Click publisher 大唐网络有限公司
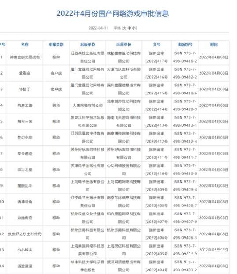237x274 pixels. click(88, 105)
